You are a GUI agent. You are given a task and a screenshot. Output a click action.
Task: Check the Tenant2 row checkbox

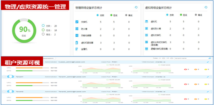click(4, 92)
